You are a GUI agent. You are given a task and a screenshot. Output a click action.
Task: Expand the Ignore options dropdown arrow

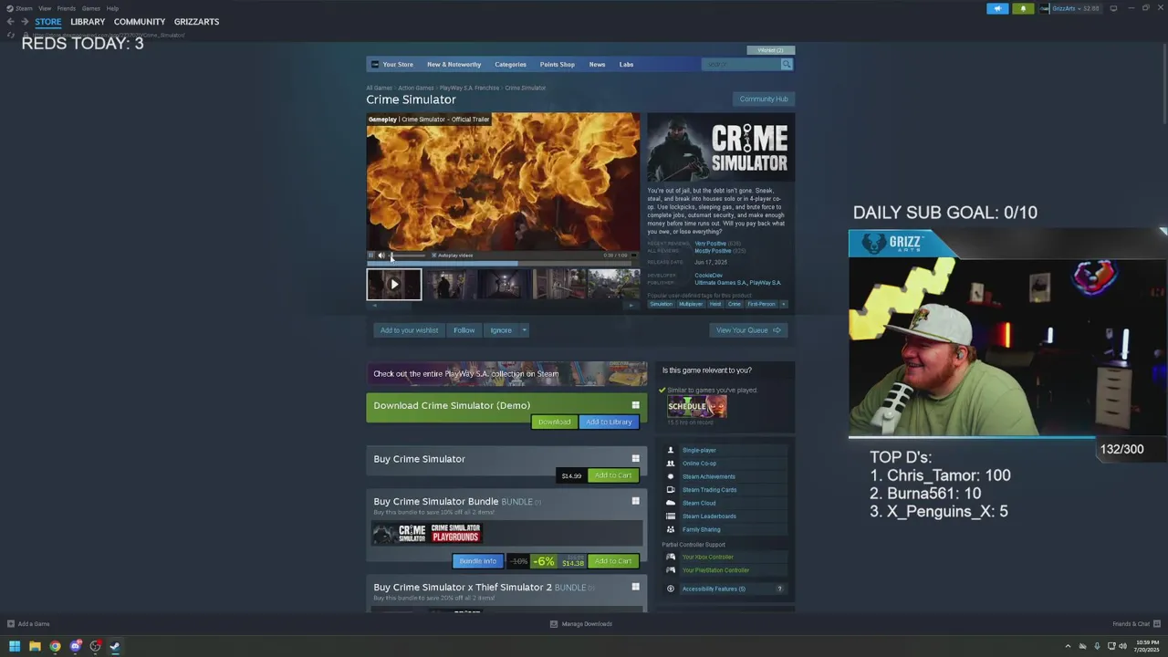pyautogui.click(x=524, y=330)
